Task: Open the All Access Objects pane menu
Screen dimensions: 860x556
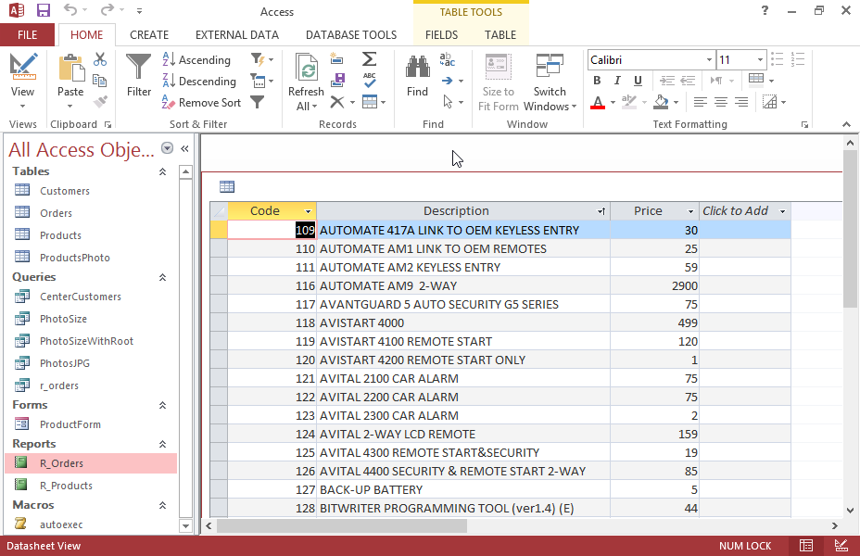Action: (168, 148)
